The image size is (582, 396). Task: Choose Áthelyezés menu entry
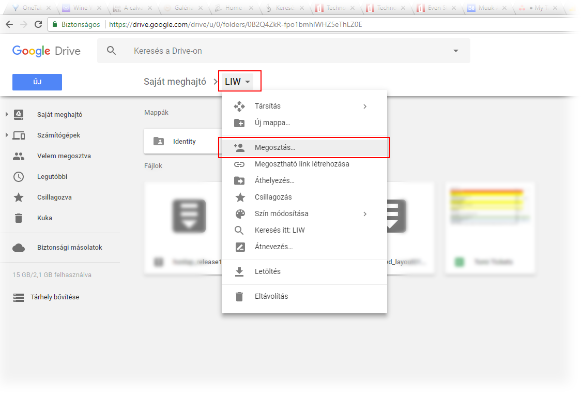pyautogui.click(x=274, y=181)
